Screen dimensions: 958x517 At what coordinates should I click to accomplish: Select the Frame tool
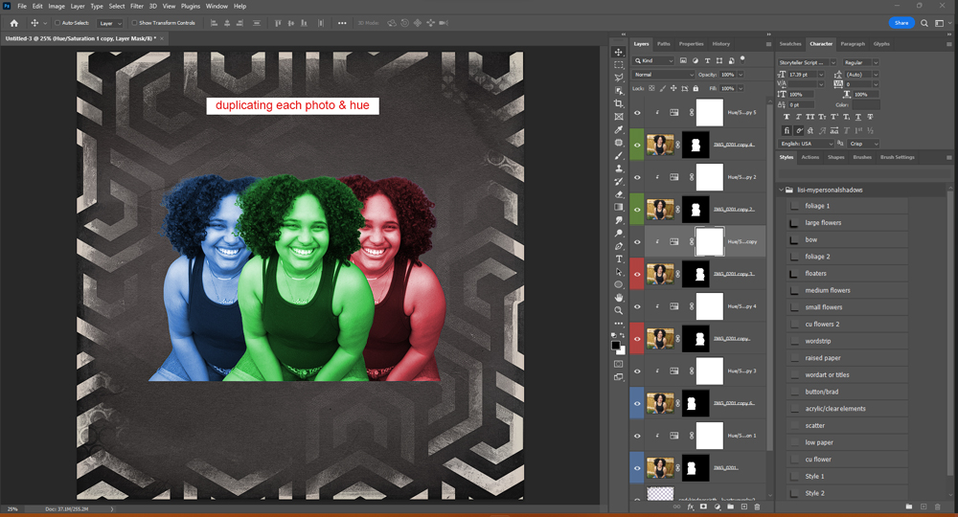tap(618, 117)
